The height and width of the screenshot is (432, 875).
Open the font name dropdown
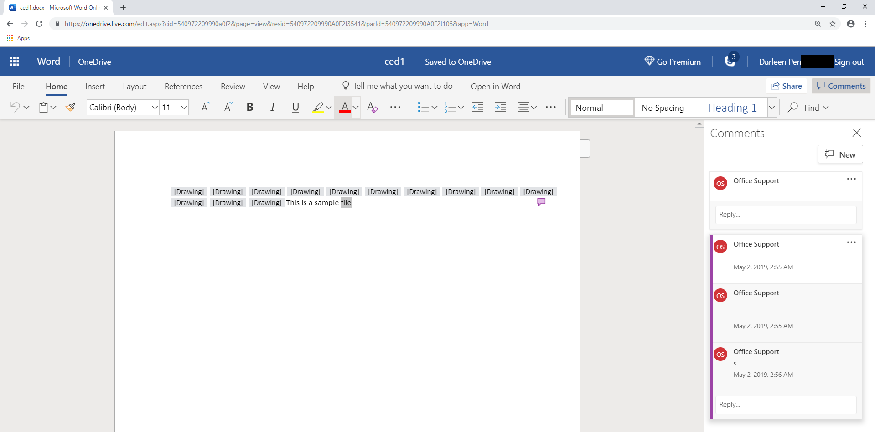coord(155,108)
